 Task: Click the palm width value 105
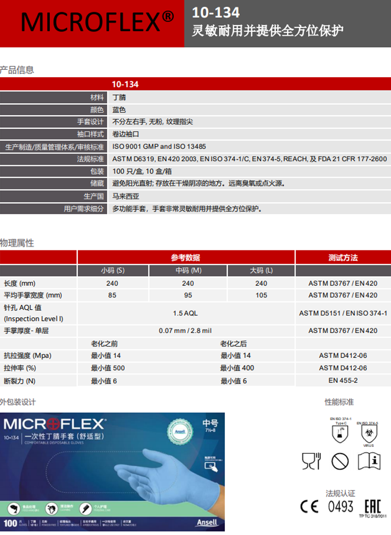click(261, 295)
